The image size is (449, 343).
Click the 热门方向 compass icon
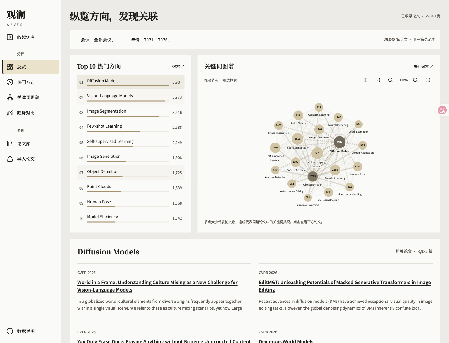(10, 82)
